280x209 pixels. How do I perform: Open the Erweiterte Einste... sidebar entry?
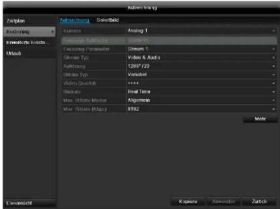pos(29,43)
